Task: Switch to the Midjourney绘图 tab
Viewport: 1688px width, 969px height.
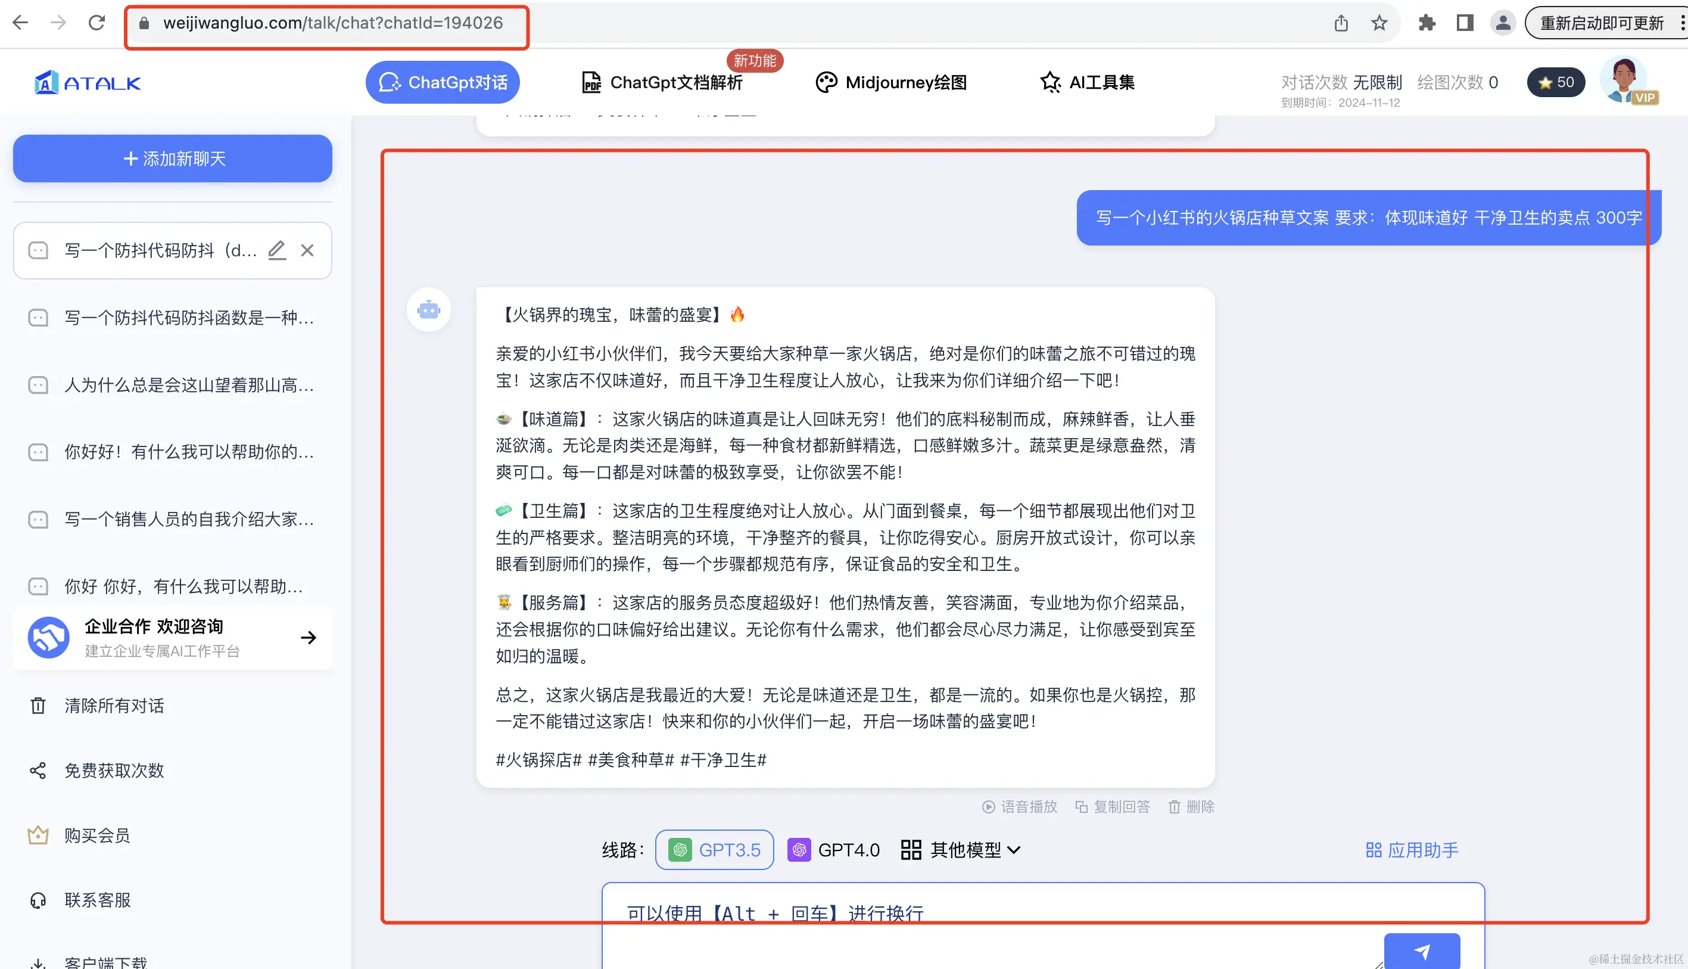Action: click(x=891, y=82)
